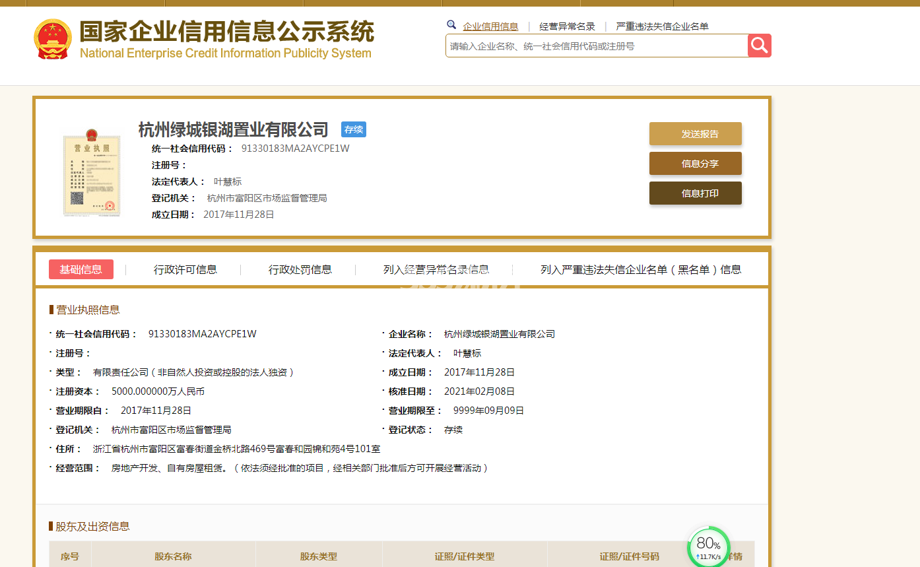
Task: Click the national emblem logo
Action: click(x=52, y=39)
